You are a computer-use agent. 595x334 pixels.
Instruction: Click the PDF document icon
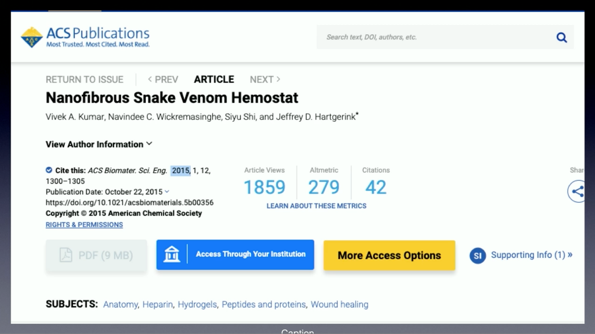tap(66, 255)
